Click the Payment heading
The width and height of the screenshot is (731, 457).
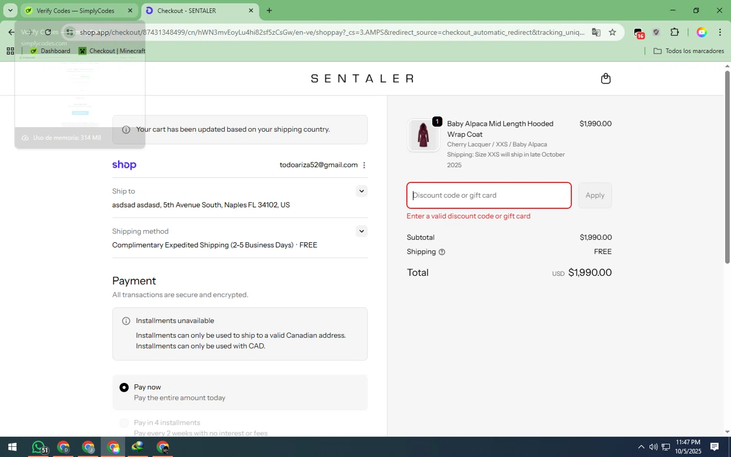pyautogui.click(x=134, y=281)
